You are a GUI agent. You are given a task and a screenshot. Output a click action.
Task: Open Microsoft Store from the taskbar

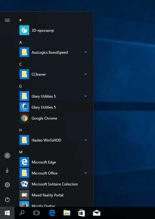pos(82,213)
